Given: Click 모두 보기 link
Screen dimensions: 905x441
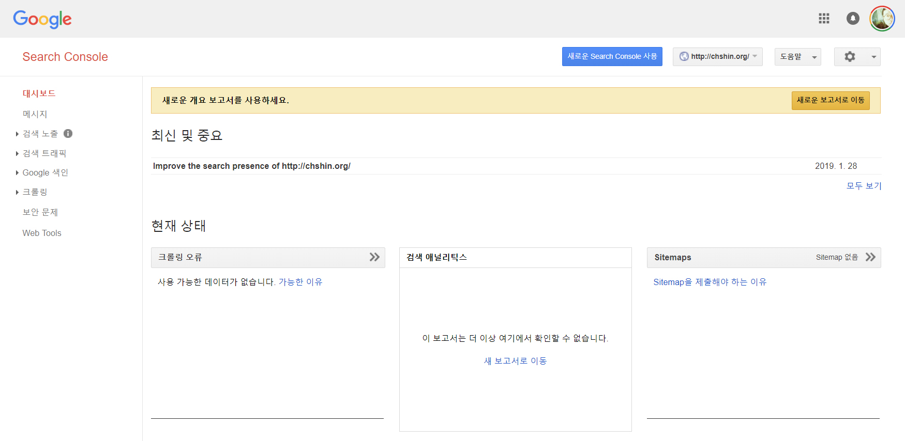Looking at the screenshot, I should coord(864,185).
